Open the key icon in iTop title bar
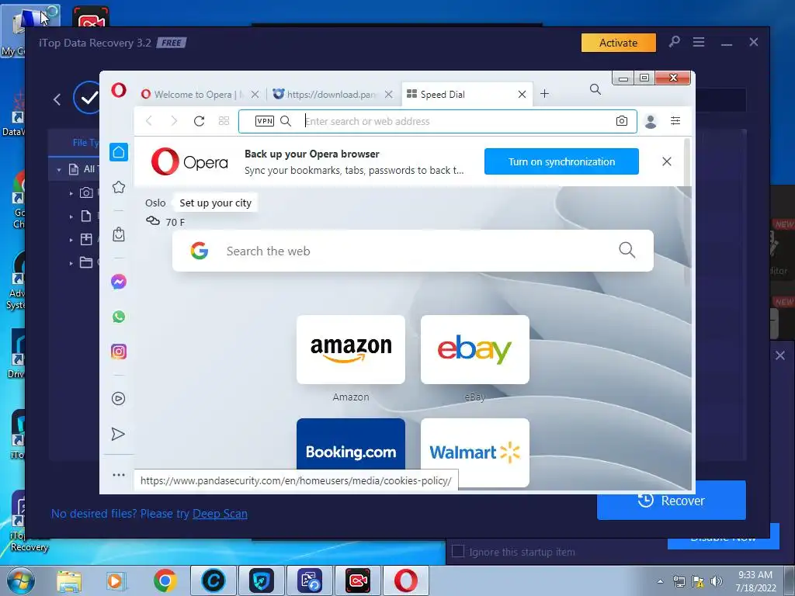The image size is (795, 596). coord(674,42)
